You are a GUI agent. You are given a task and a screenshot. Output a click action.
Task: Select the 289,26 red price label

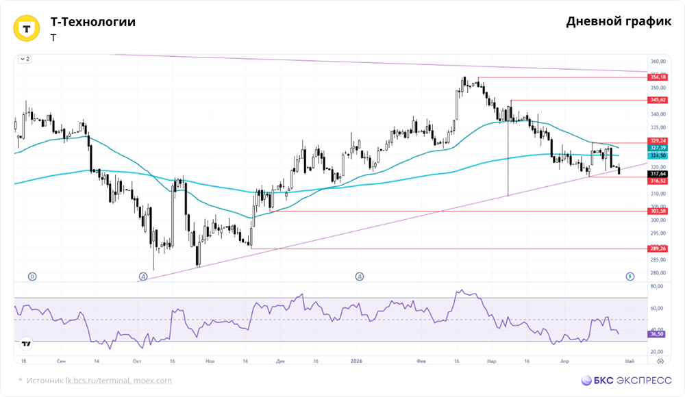click(658, 248)
